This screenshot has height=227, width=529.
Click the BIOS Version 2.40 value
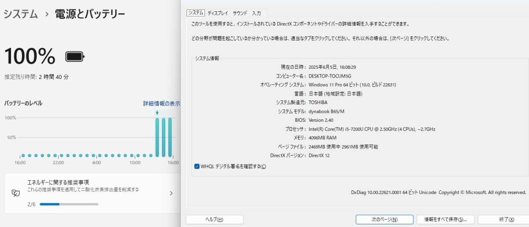[321, 120]
